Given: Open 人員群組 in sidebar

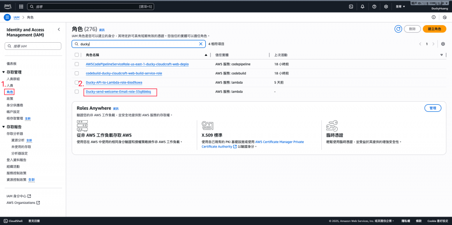Looking at the screenshot, I should click(x=13, y=79).
